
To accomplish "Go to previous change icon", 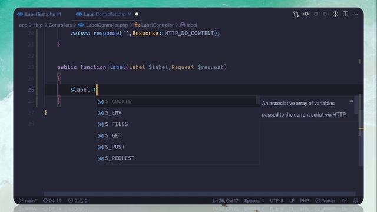I will (x=316, y=14).
